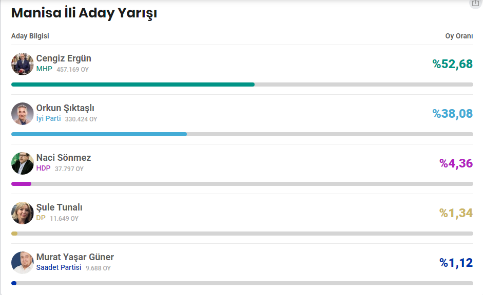This screenshot has height=295, width=483.
Task: Select the Saadet Partisi party label
Action: tap(59, 268)
